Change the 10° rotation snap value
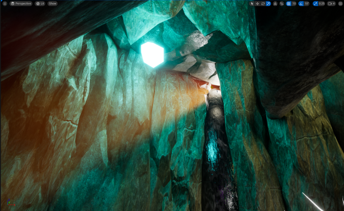Viewport: 344px width, 211px height. pos(307,4)
